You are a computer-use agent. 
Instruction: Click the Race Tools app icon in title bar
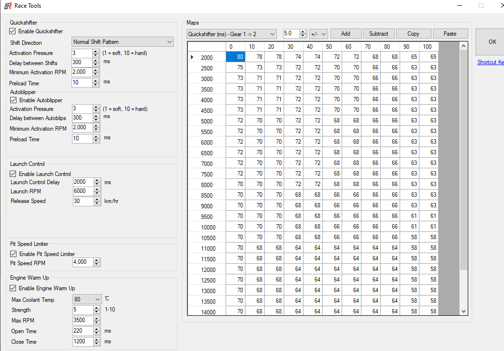(x=8, y=6)
